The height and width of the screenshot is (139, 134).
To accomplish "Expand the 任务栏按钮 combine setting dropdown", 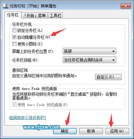I will 89,60.
